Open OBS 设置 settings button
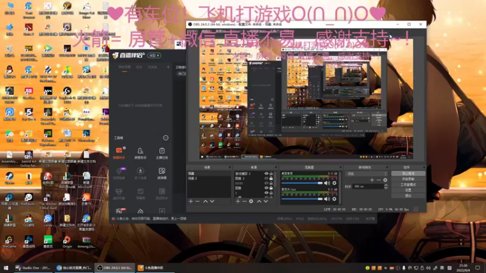This screenshot has width=486, height=273. pyautogui.click(x=408, y=190)
